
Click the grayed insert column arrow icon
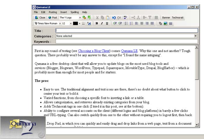(145, 17)
